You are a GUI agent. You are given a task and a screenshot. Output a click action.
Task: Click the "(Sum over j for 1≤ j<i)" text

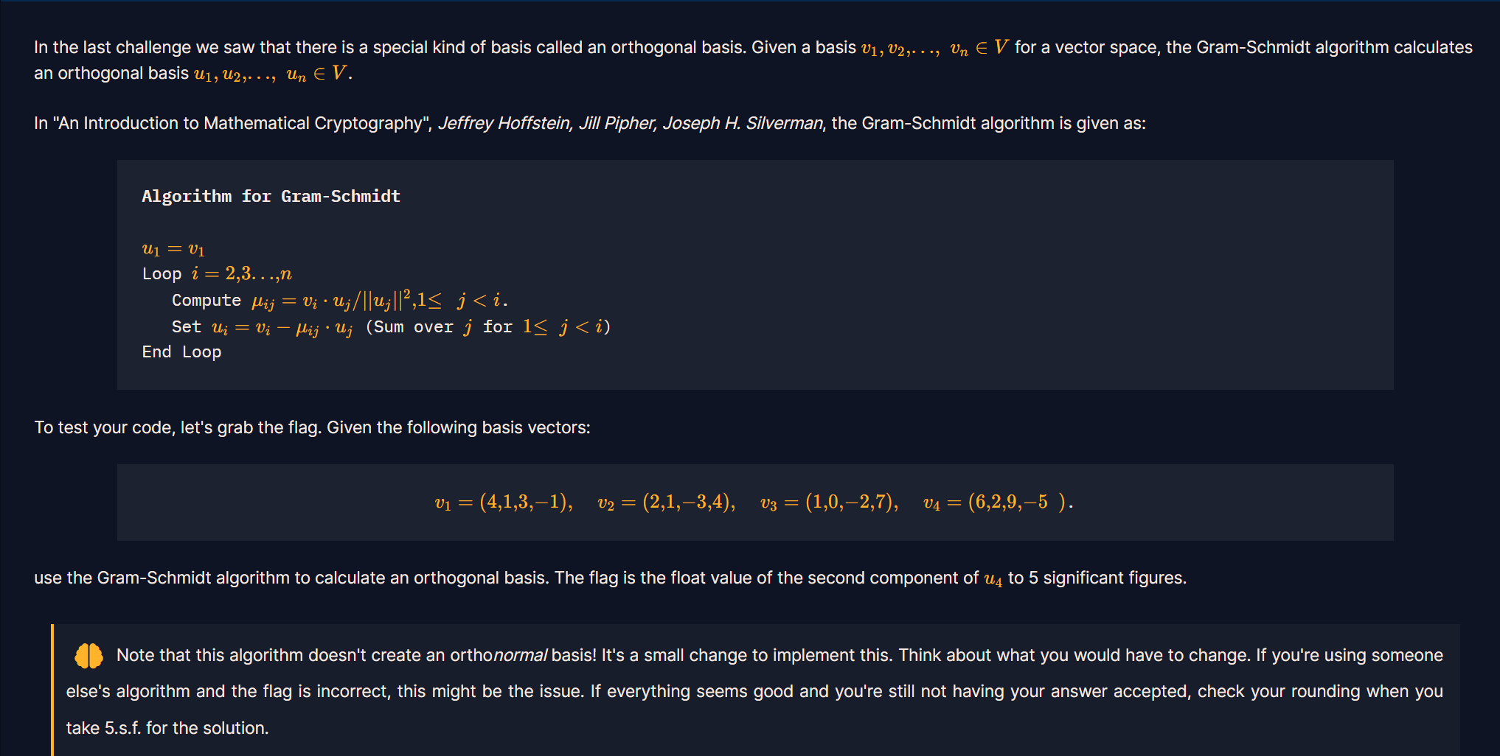coord(487,327)
